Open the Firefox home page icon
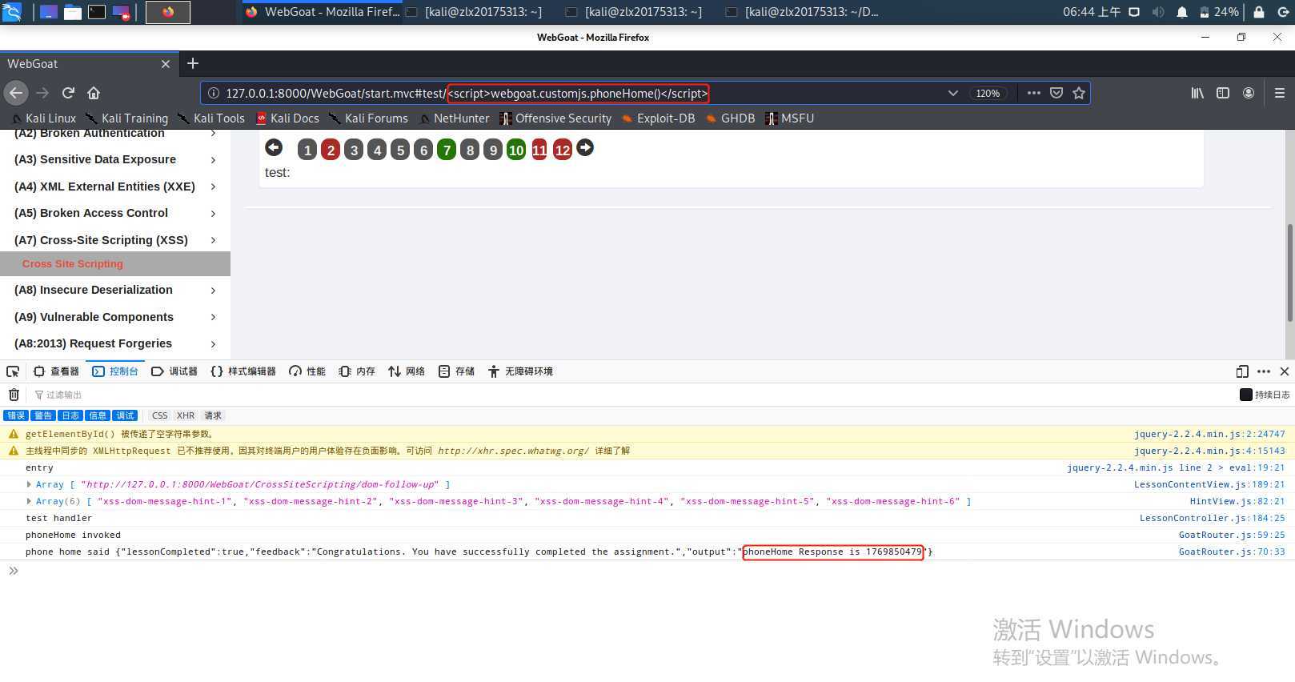This screenshot has height=682, width=1295. pyautogui.click(x=94, y=93)
